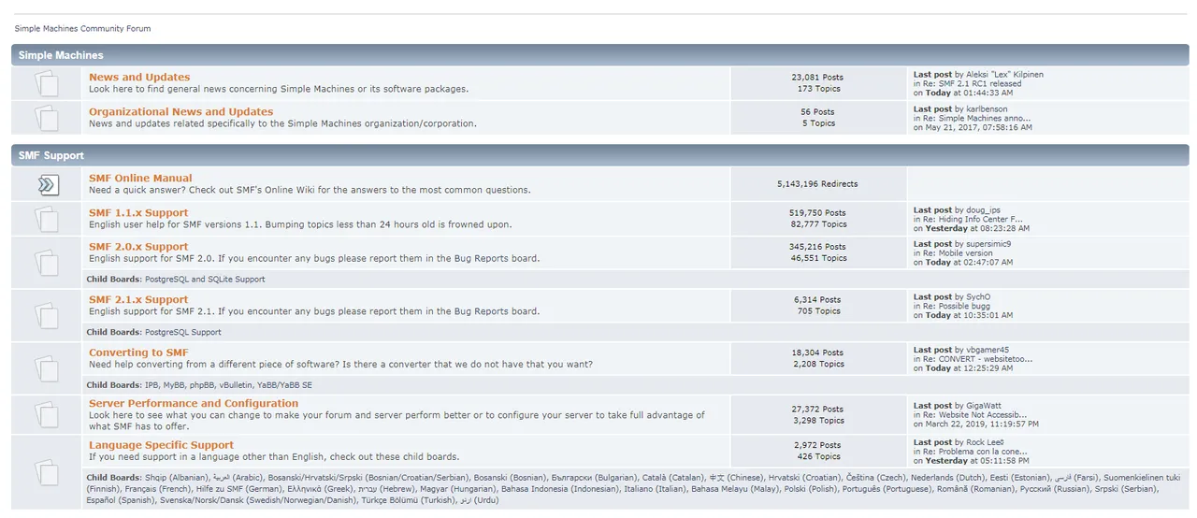Open the Español (Spanish) language board
Image resolution: width=1197 pixels, height=518 pixels.
(121, 500)
